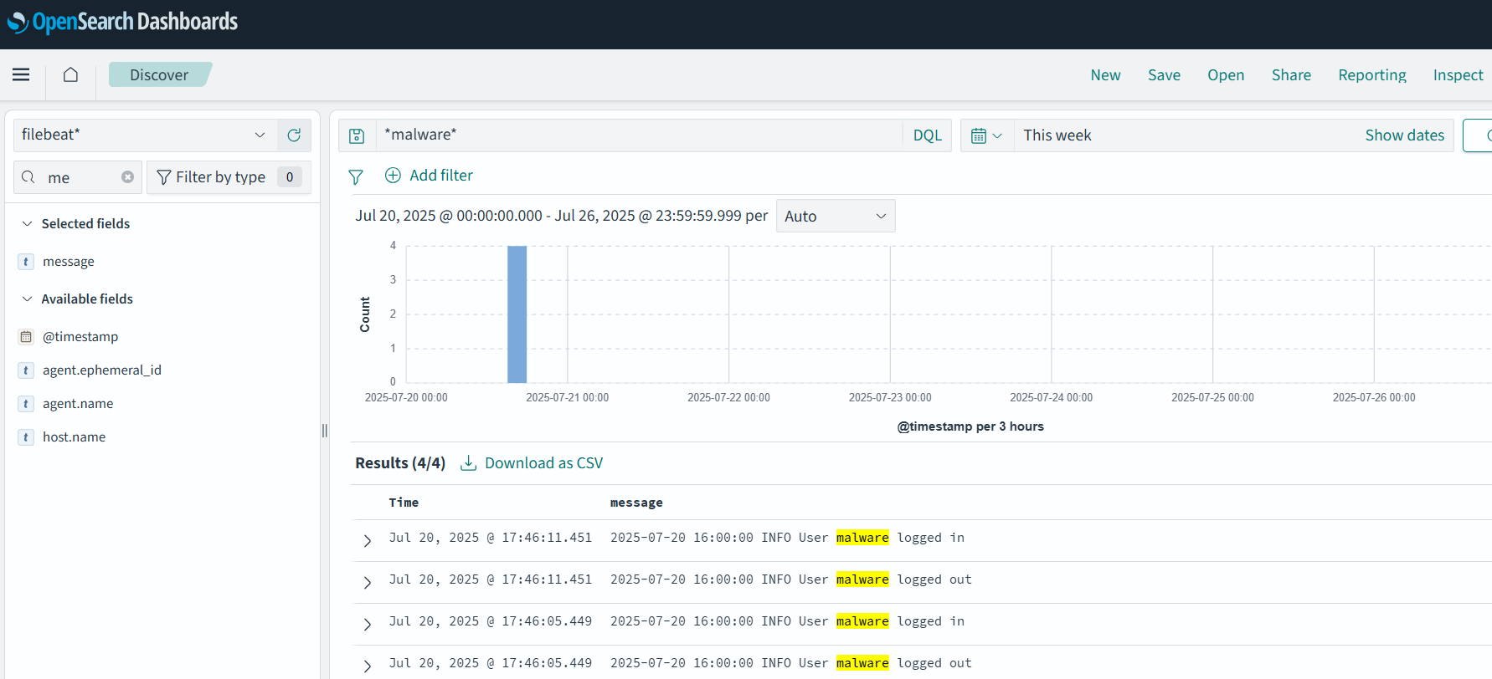Click the blue histogram bar
1492x679 pixels.
(517, 314)
